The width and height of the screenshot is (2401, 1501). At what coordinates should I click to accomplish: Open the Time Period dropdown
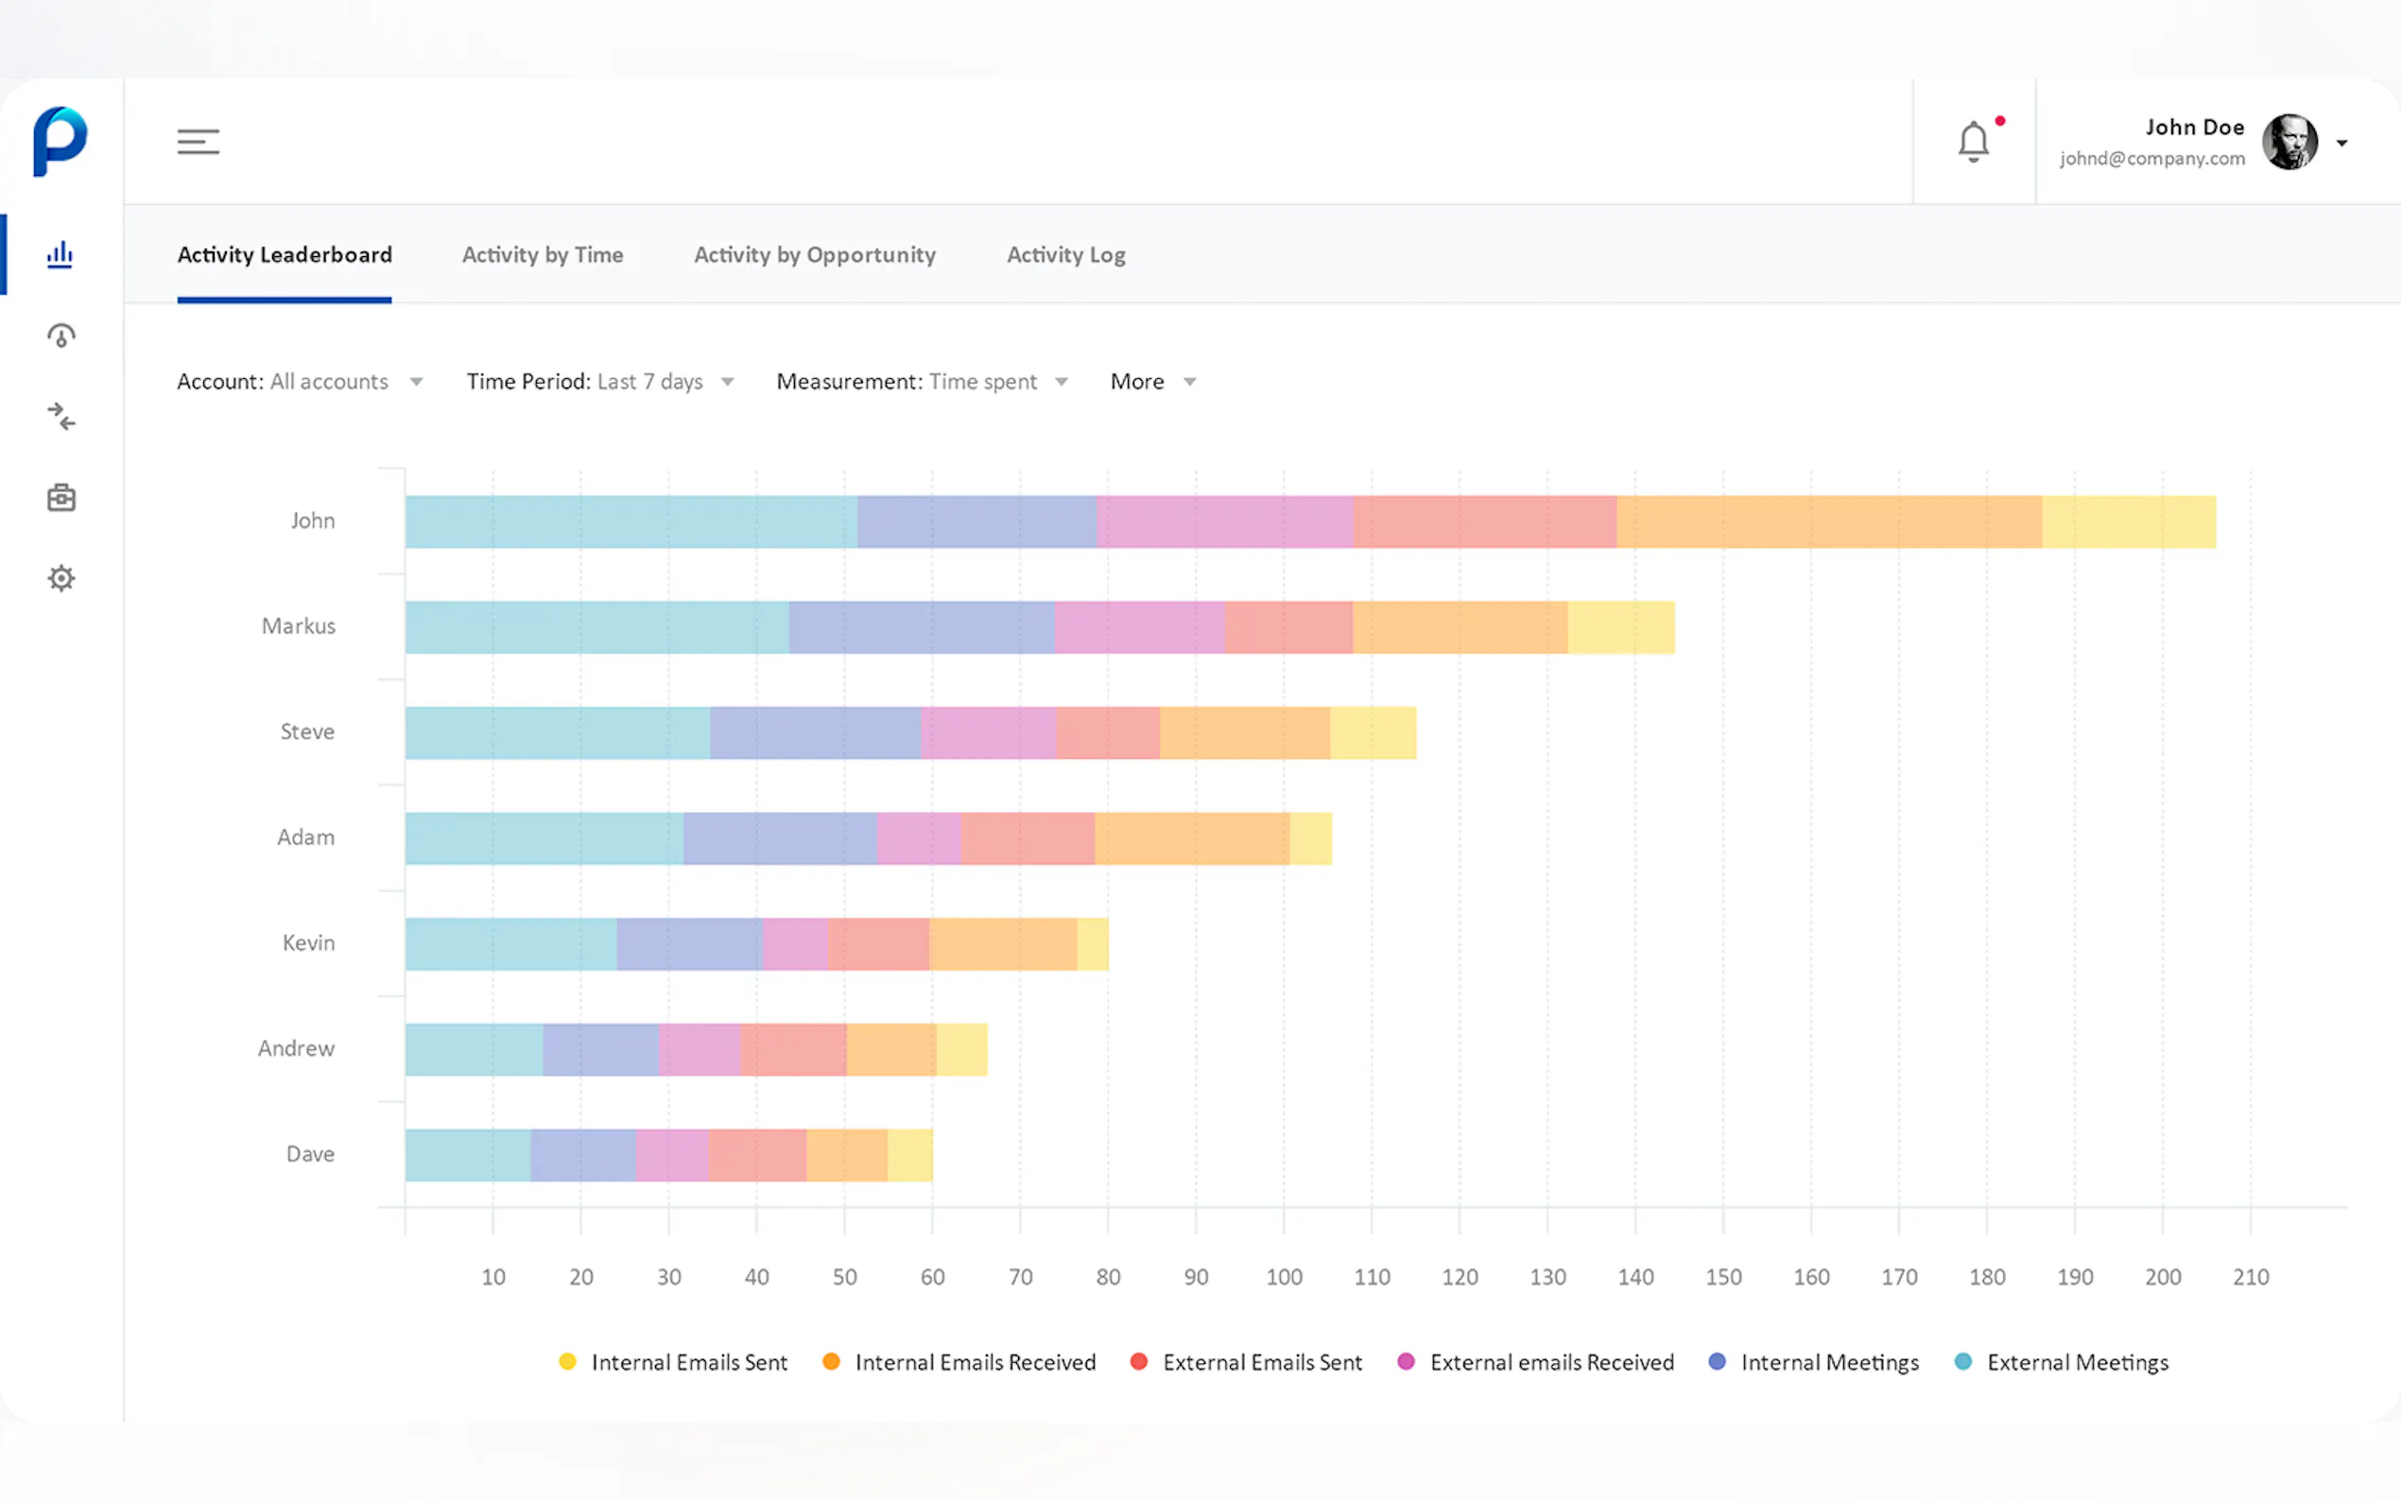tap(599, 382)
